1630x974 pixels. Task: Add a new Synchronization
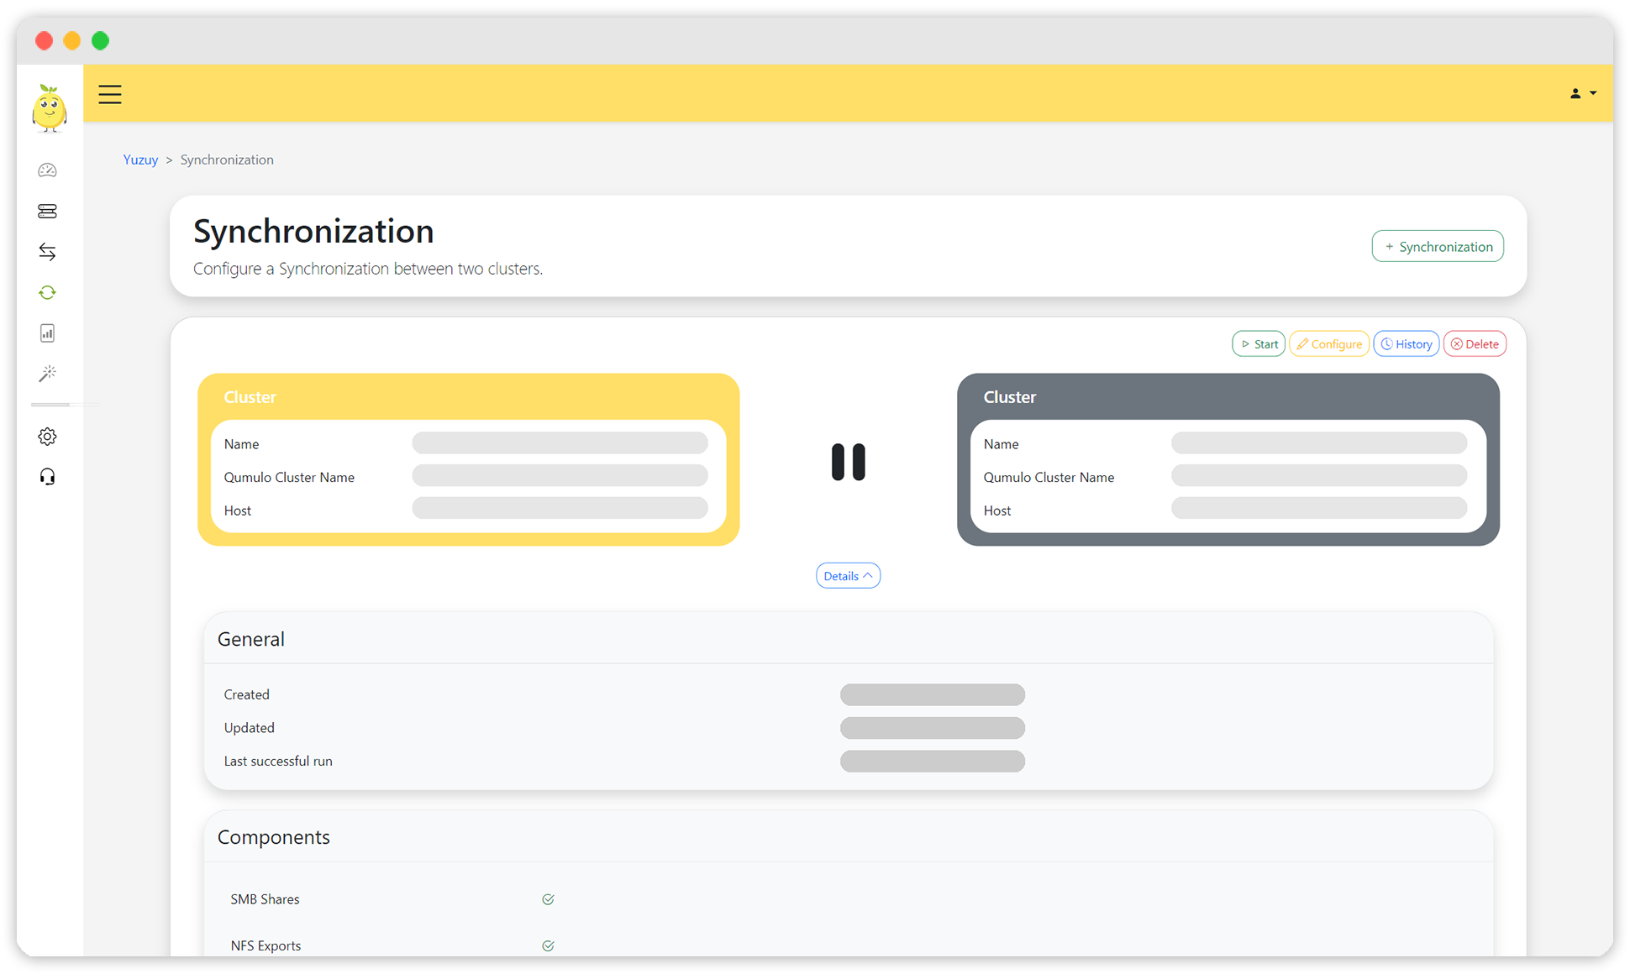coord(1438,246)
